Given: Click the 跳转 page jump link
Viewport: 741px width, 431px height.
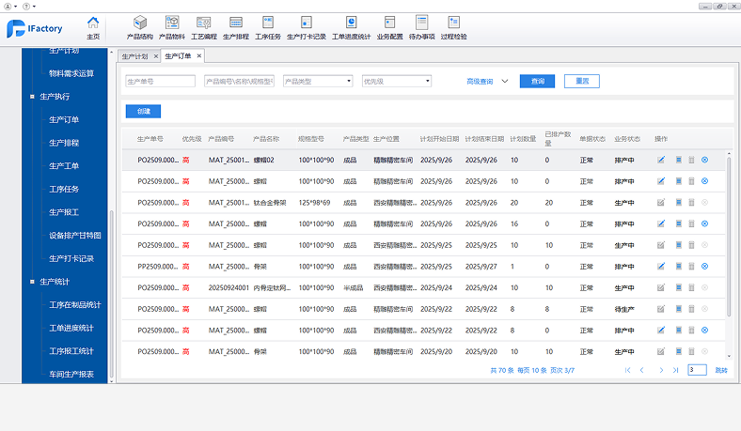Looking at the screenshot, I should click(x=721, y=370).
